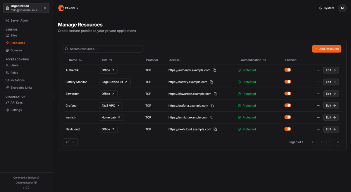Copy the Grafana resource URL

(212, 105)
